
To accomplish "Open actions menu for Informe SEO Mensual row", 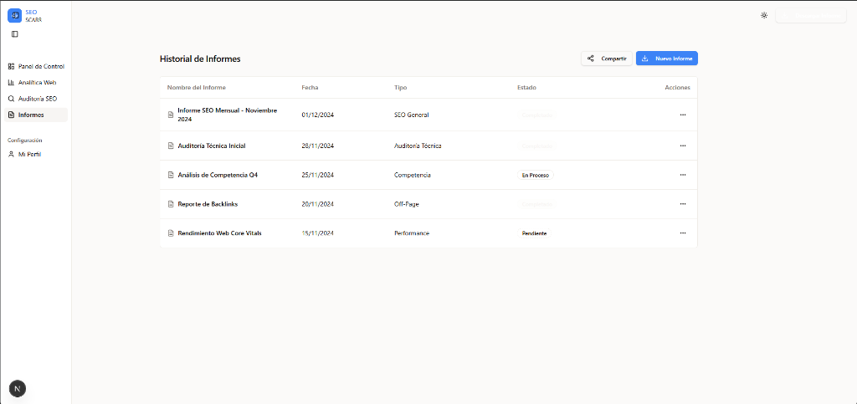I will (x=683, y=115).
